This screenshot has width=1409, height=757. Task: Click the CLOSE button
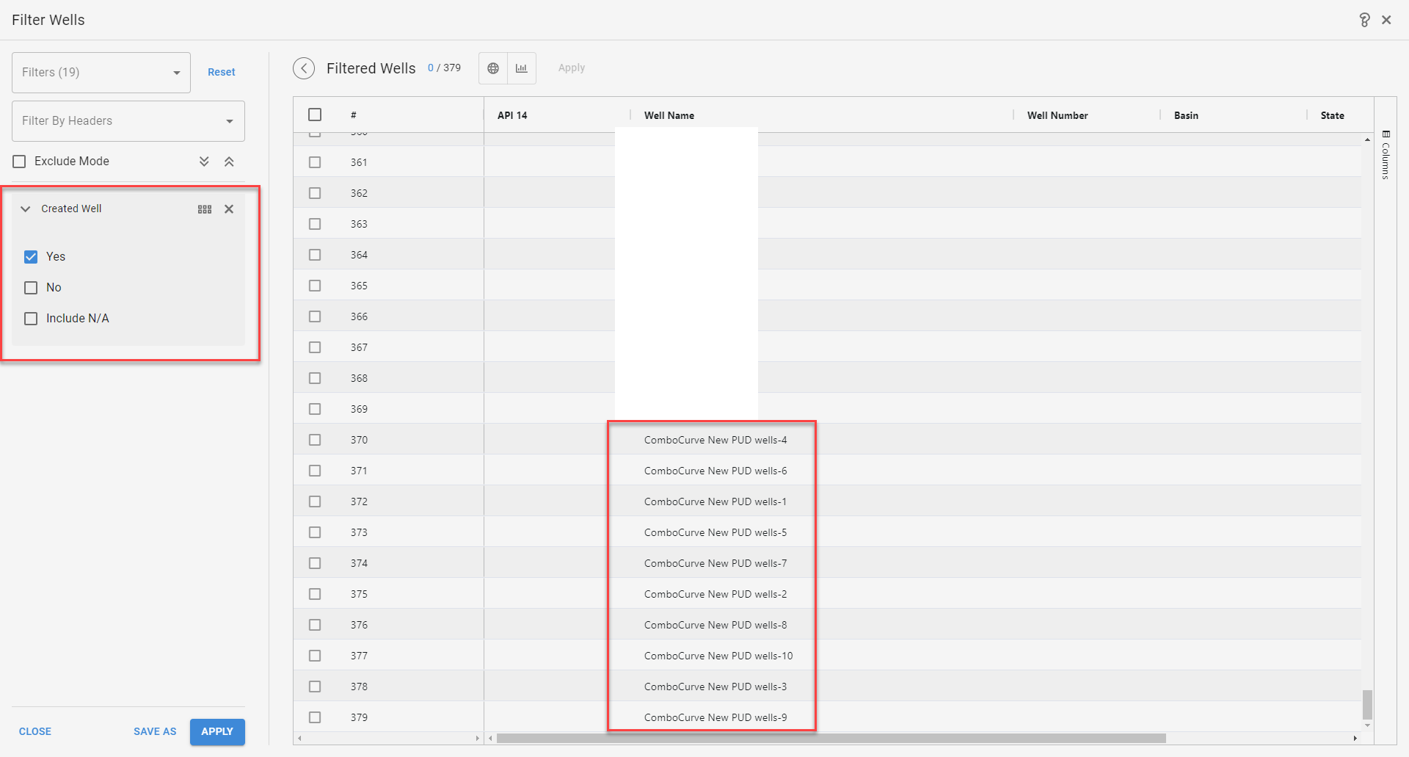tap(35, 731)
